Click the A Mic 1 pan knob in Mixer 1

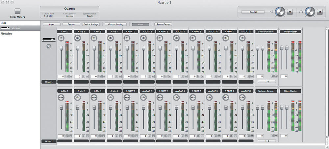pos(61,38)
